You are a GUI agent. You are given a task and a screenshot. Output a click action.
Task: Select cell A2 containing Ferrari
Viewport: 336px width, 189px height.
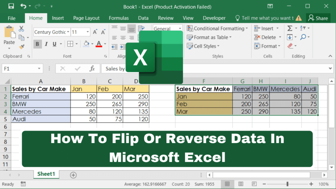point(40,96)
